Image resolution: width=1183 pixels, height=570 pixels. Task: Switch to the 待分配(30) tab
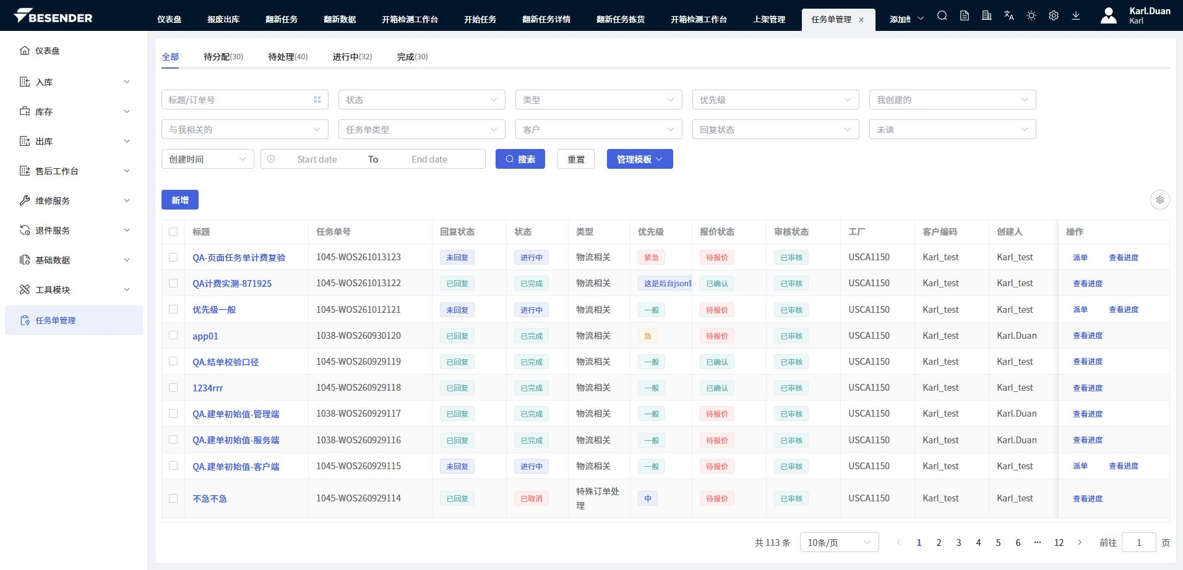tap(223, 56)
